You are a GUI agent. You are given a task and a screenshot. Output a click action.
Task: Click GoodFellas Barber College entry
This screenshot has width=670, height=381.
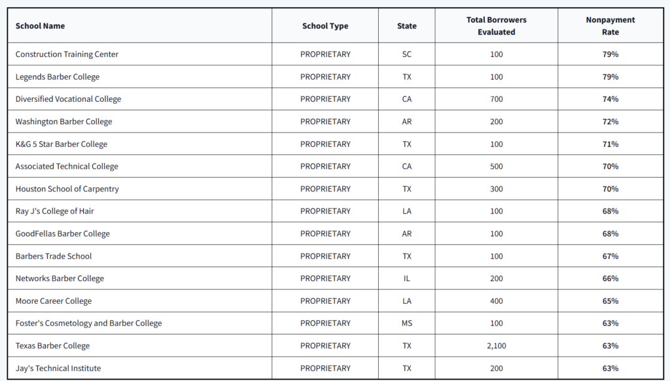click(x=63, y=234)
